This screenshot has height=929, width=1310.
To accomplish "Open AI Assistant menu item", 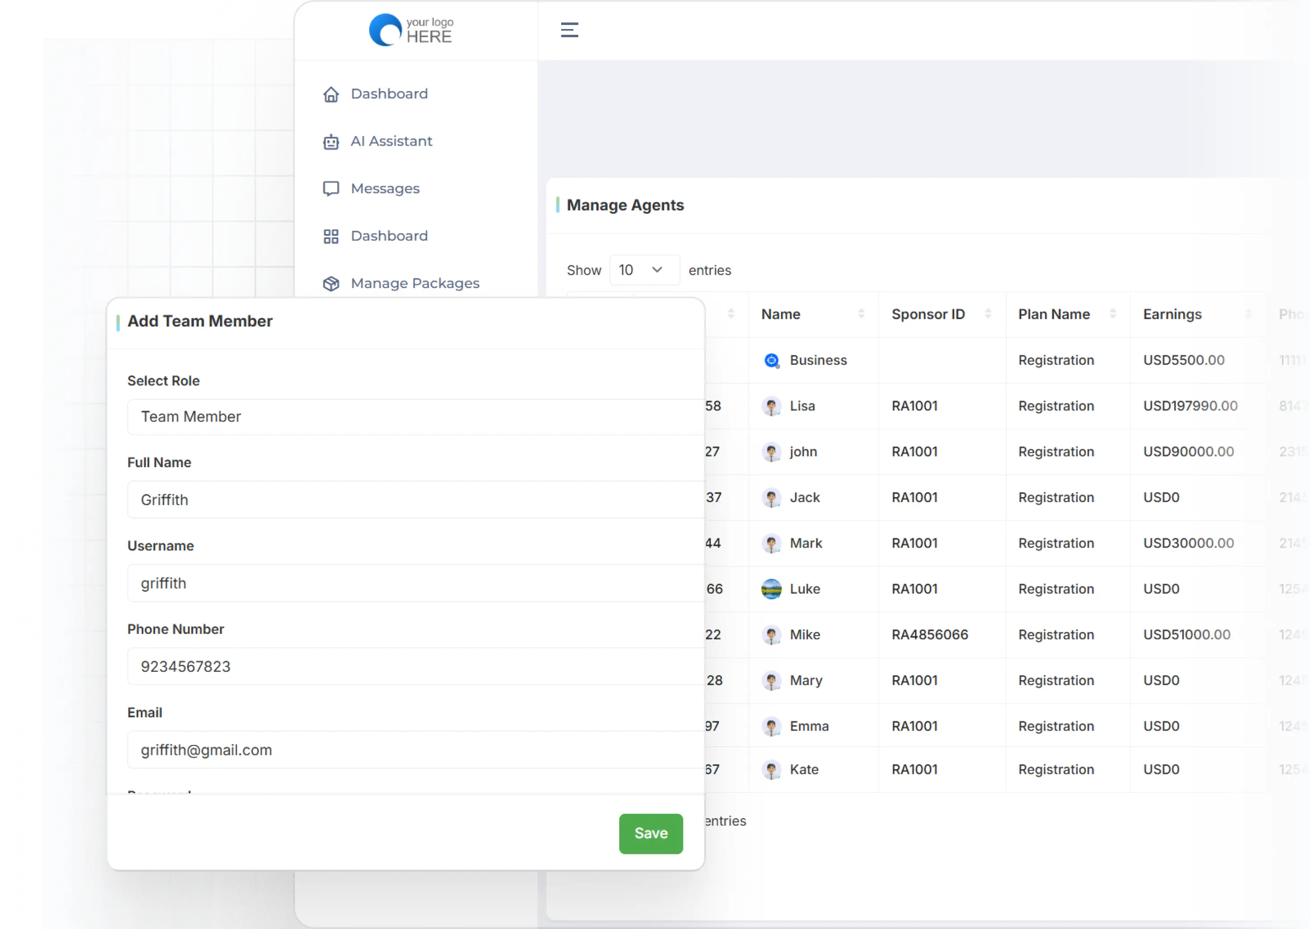I will pyautogui.click(x=391, y=141).
